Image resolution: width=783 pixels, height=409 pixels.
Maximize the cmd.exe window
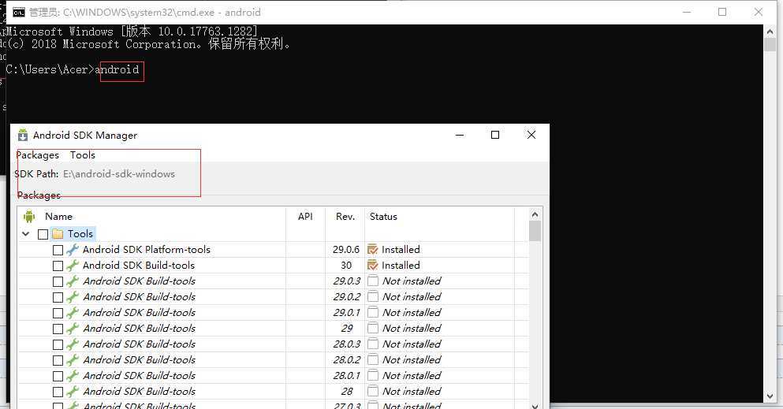click(722, 12)
